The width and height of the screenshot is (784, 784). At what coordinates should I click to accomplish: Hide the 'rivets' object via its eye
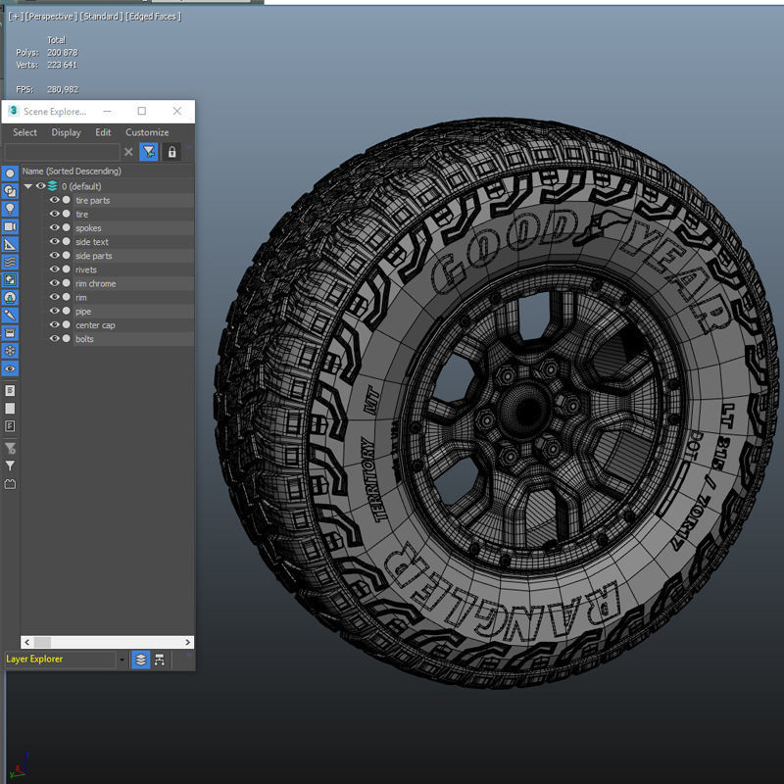(x=54, y=269)
